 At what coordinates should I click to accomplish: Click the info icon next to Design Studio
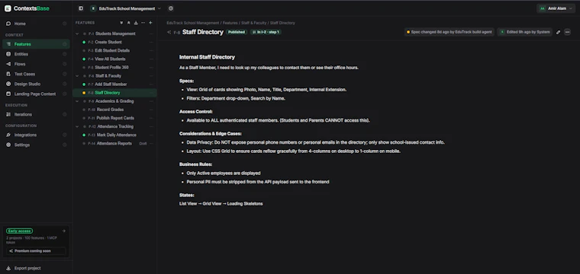[x=65, y=84]
